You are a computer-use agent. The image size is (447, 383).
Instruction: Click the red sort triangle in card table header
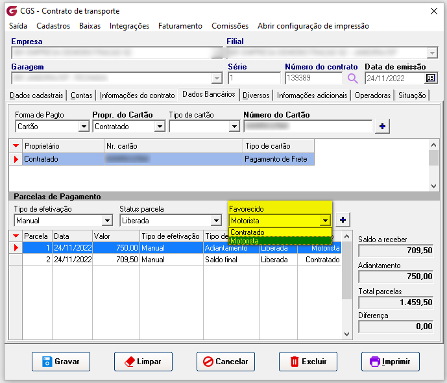pos(16,146)
